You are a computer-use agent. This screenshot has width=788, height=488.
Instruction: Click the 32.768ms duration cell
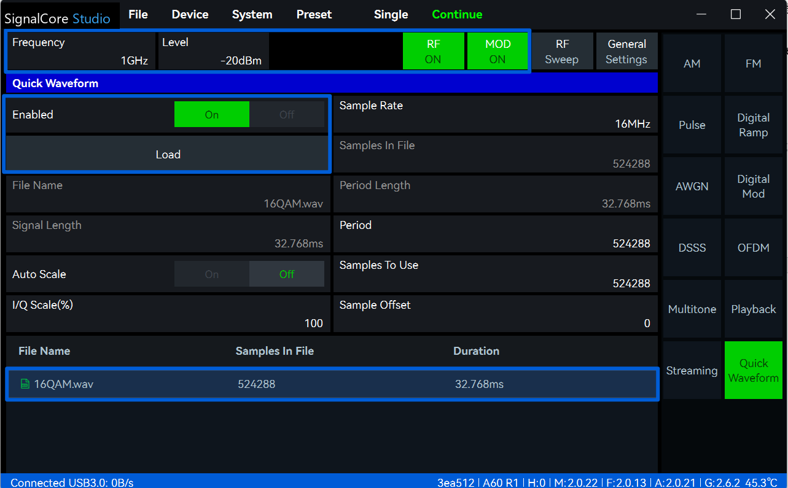pyautogui.click(x=479, y=384)
